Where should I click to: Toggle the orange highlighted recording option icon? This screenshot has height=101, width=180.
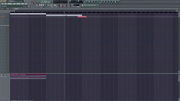click(63, 5)
